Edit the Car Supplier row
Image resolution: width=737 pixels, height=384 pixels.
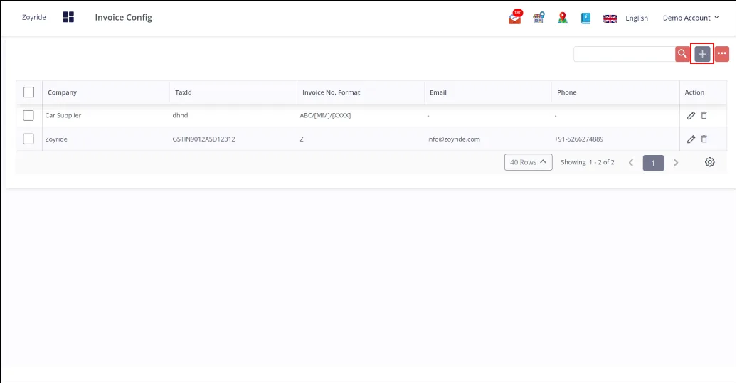click(691, 116)
